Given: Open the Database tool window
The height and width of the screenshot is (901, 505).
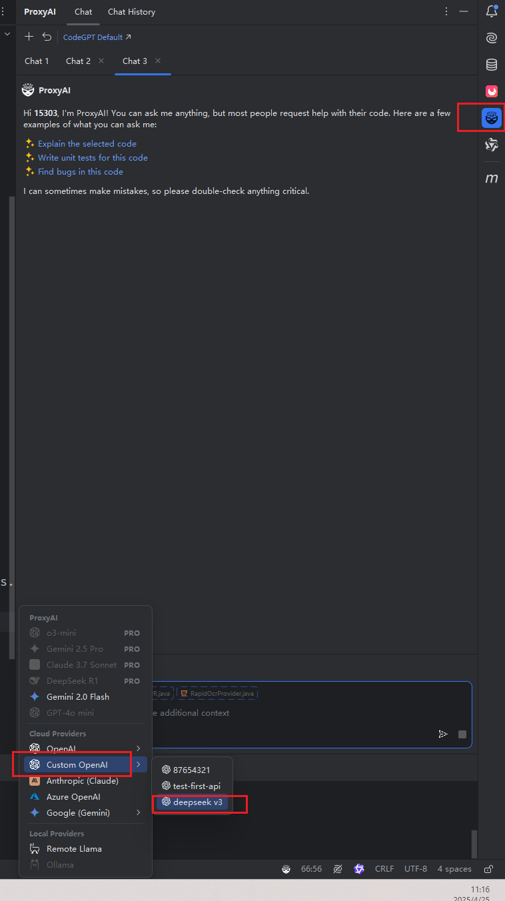Looking at the screenshot, I should click(x=492, y=65).
